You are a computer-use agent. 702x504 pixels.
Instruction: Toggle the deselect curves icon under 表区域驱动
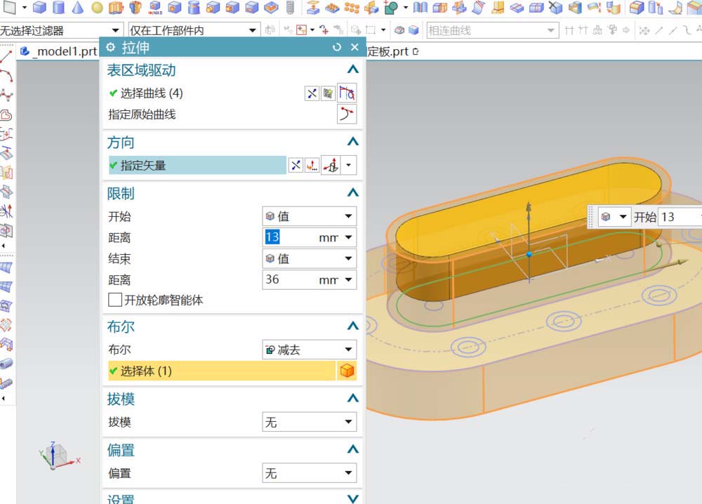[312, 93]
